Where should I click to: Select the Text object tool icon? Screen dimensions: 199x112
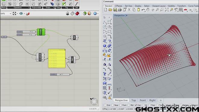pos(105,74)
